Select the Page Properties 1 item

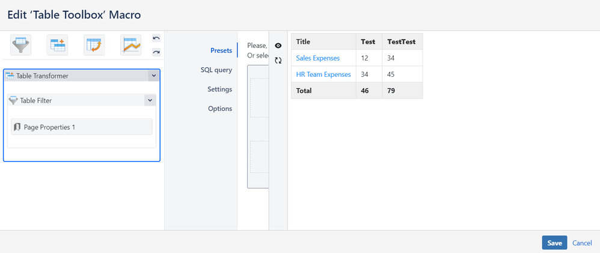click(81, 127)
